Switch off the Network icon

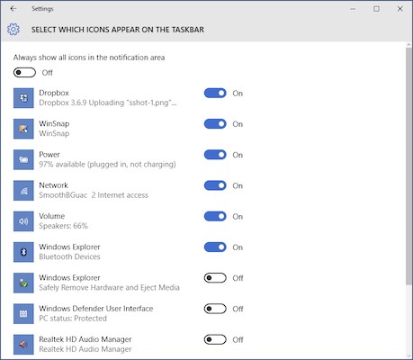(215, 185)
